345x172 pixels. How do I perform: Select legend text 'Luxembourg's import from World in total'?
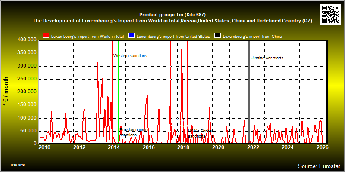tap(88, 37)
